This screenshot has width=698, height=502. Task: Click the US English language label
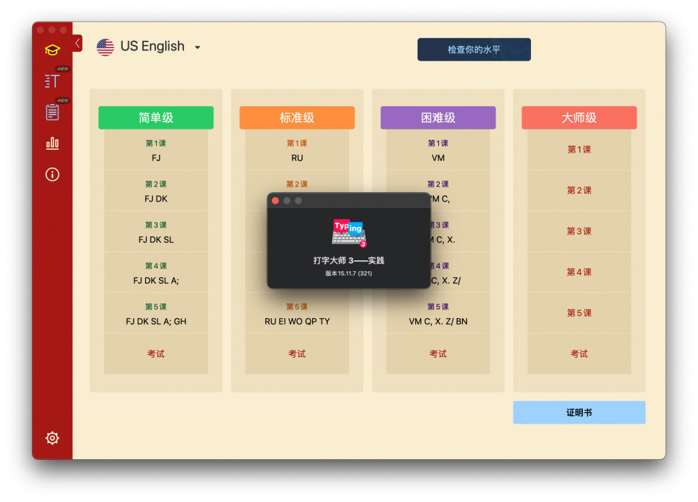click(152, 46)
